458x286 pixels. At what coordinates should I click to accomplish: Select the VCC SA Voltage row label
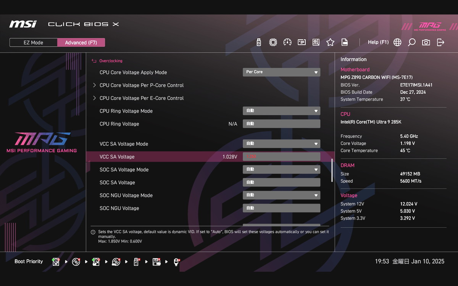click(117, 157)
